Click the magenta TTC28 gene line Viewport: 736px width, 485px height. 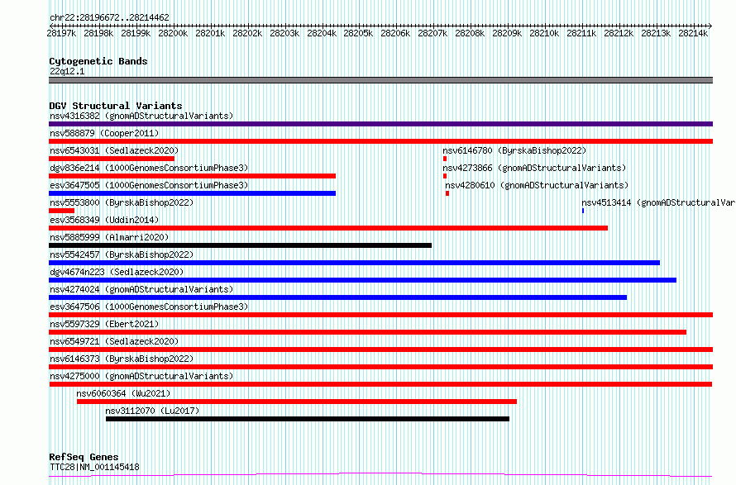(x=380, y=475)
